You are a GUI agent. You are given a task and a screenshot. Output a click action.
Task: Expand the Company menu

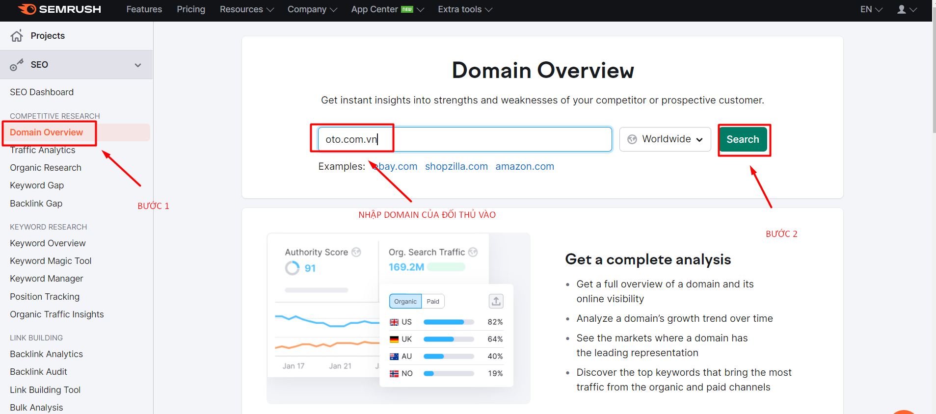coord(312,9)
